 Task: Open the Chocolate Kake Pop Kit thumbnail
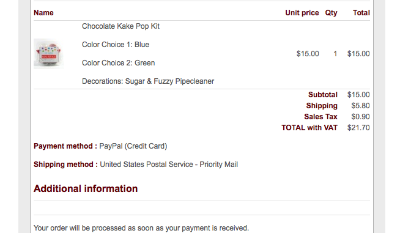[49, 54]
